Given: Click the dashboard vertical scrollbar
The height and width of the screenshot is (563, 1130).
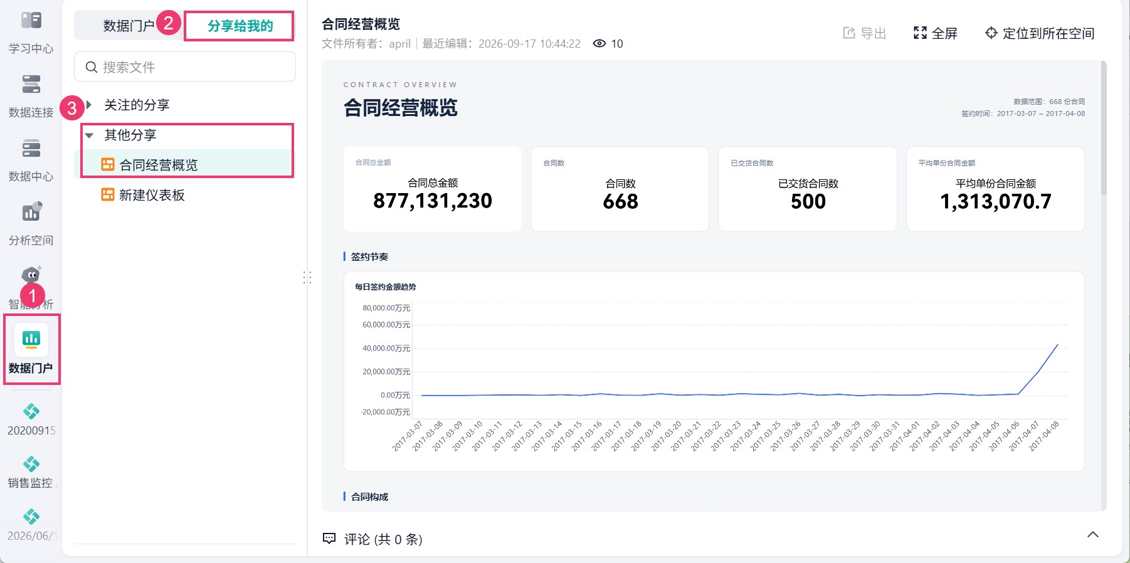Looking at the screenshot, I should pyautogui.click(x=1104, y=128).
